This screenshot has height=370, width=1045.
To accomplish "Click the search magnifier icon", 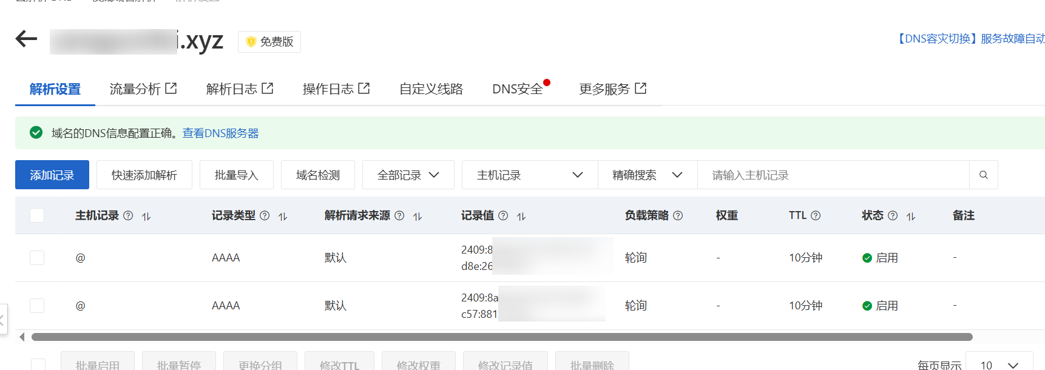I will pyautogui.click(x=983, y=175).
